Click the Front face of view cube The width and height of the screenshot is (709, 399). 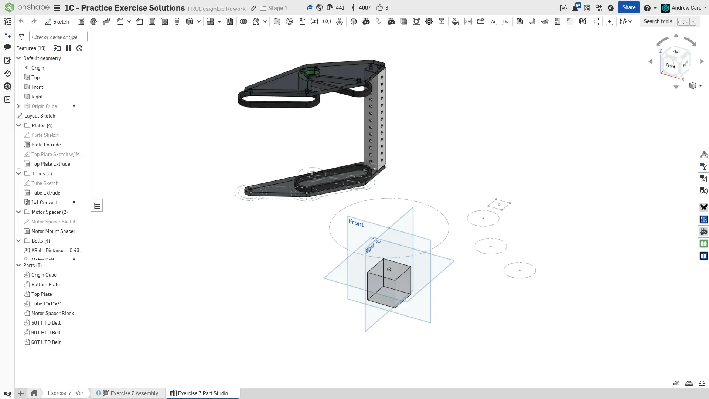point(670,66)
